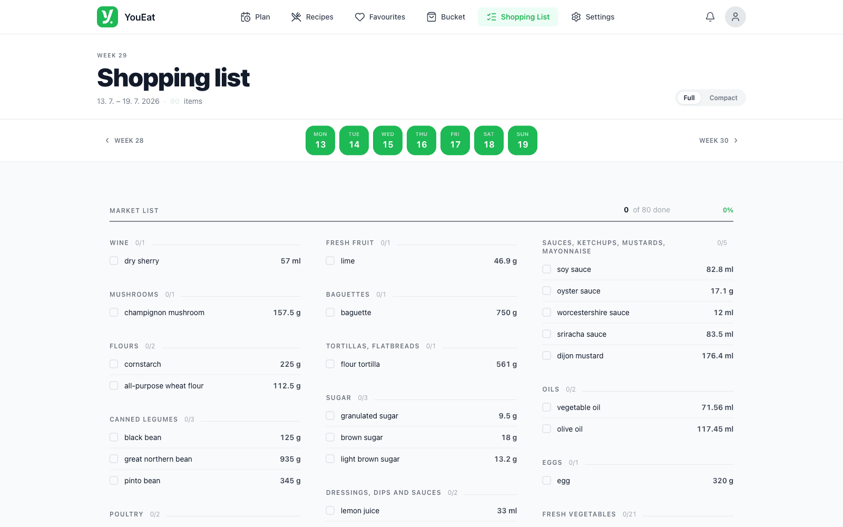Check off lime
This screenshot has height=527, width=843.
pyautogui.click(x=330, y=261)
